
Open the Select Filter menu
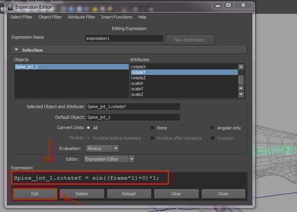pyautogui.click(x=22, y=17)
